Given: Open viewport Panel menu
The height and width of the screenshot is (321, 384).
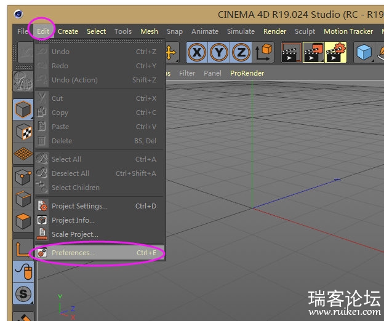Looking at the screenshot, I should tap(212, 73).
